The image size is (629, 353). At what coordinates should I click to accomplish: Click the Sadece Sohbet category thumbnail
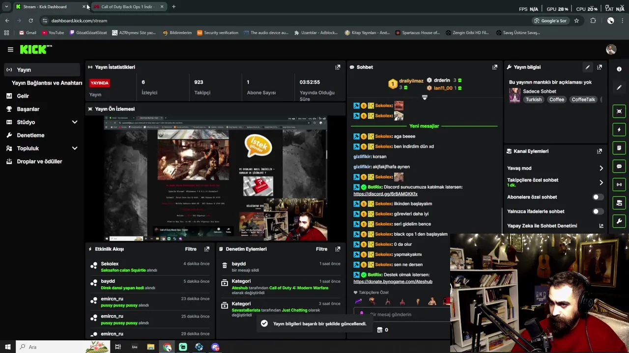point(515,95)
